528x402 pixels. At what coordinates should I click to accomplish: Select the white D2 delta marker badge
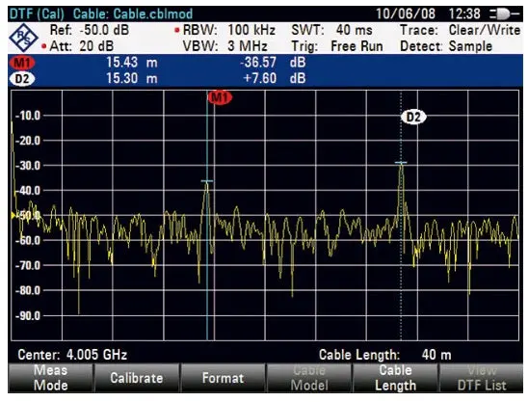[x=22, y=79]
